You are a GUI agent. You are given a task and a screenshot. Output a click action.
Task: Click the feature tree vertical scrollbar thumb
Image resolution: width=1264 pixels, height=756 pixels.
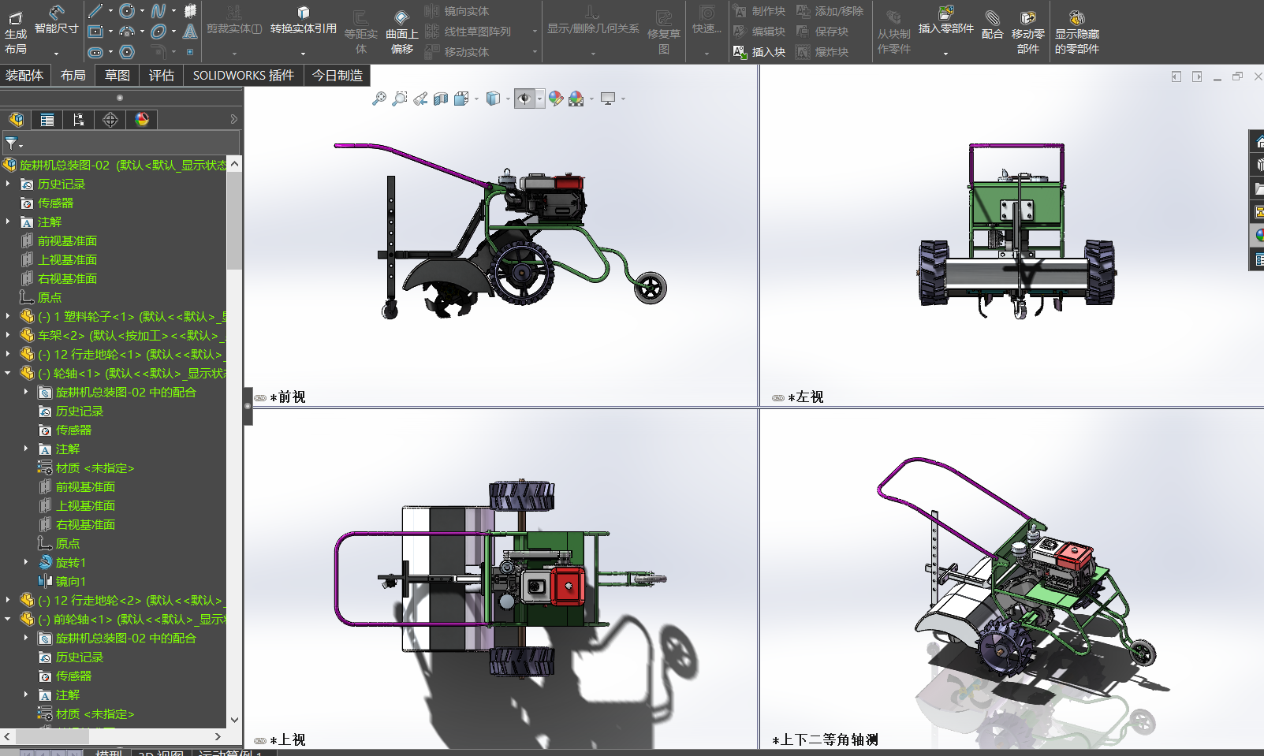[234, 221]
